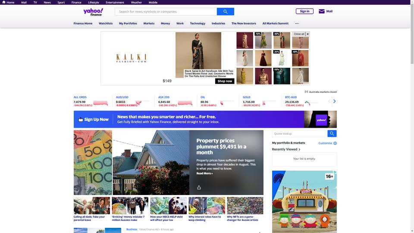The width and height of the screenshot is (414, 233).
Task: Go to Mobile in top bar
Action: (x=153, y=3)
